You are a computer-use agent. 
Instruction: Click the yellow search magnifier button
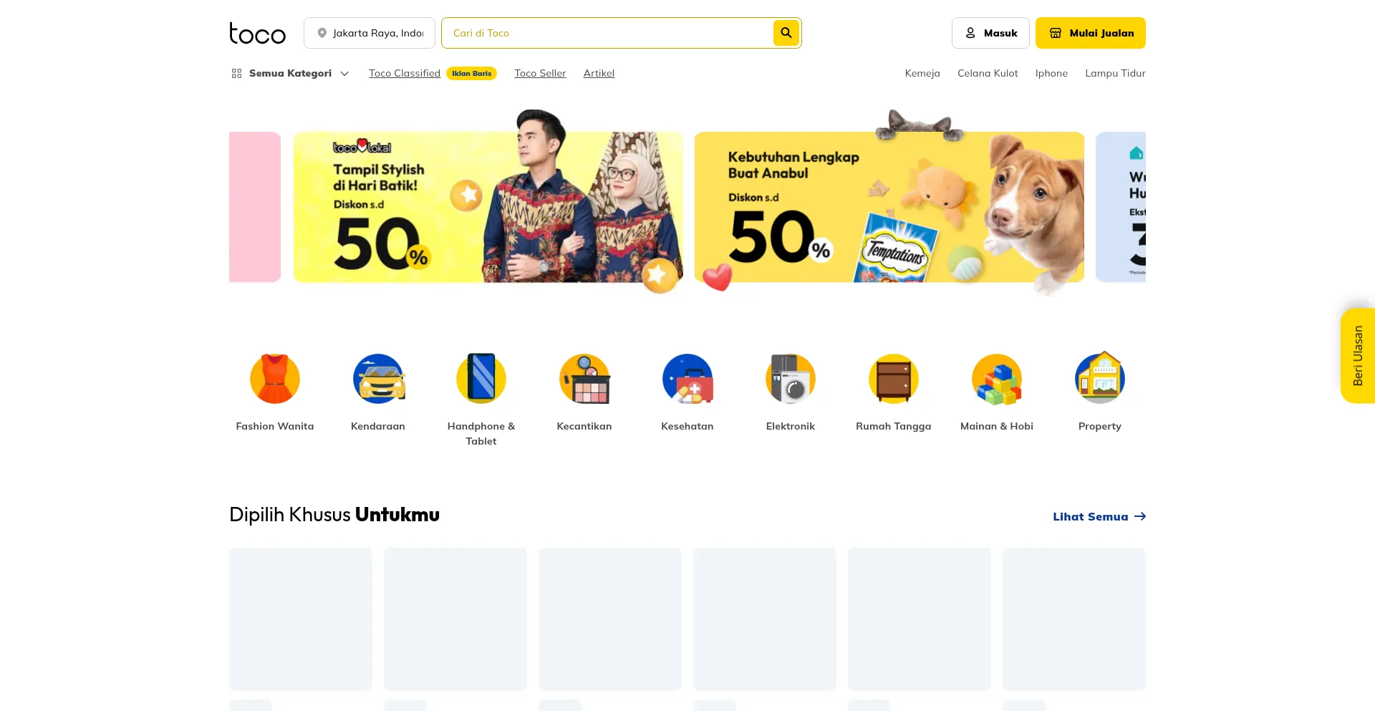click(x=786, y=33)
